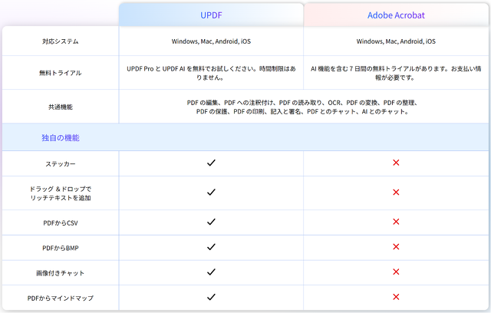Click the 無料トライアル row label
The width and height of the screenshot is (491, 313).
61,73
